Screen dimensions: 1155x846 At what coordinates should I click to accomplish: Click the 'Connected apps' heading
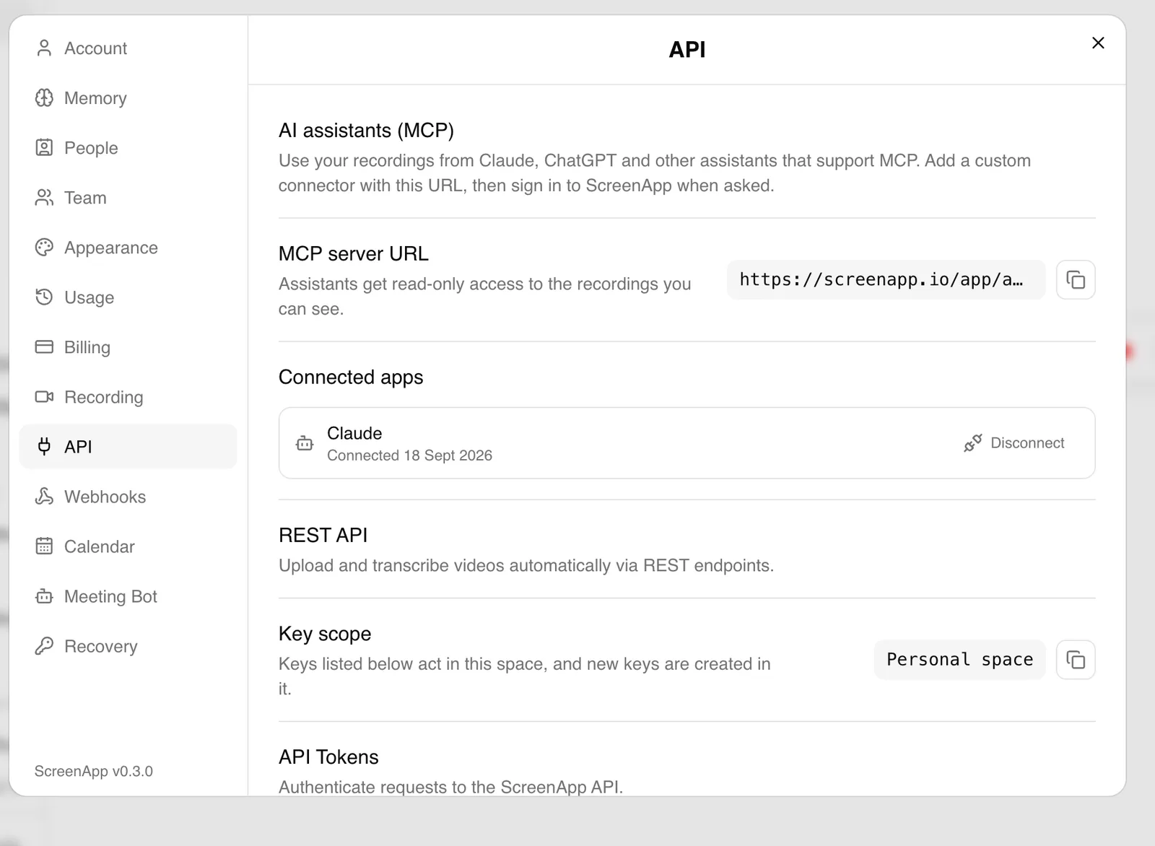tap(351, 378)
